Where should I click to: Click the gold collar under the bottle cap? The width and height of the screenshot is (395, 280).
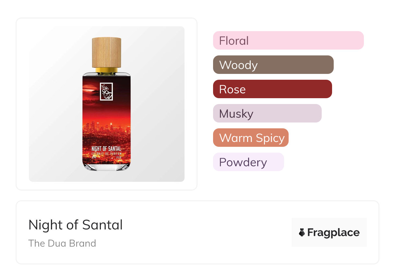(x=106, y=70)
